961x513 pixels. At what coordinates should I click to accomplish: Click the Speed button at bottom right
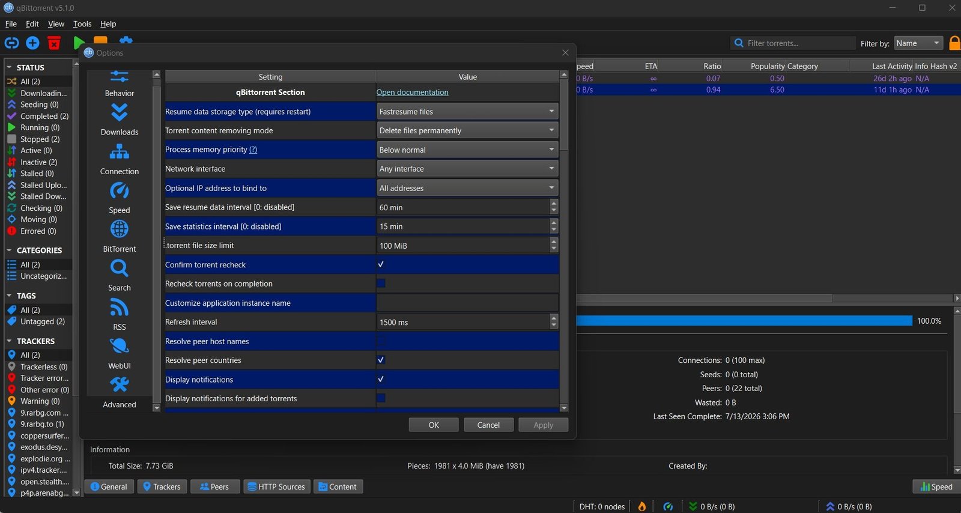(x=936, y=487)
